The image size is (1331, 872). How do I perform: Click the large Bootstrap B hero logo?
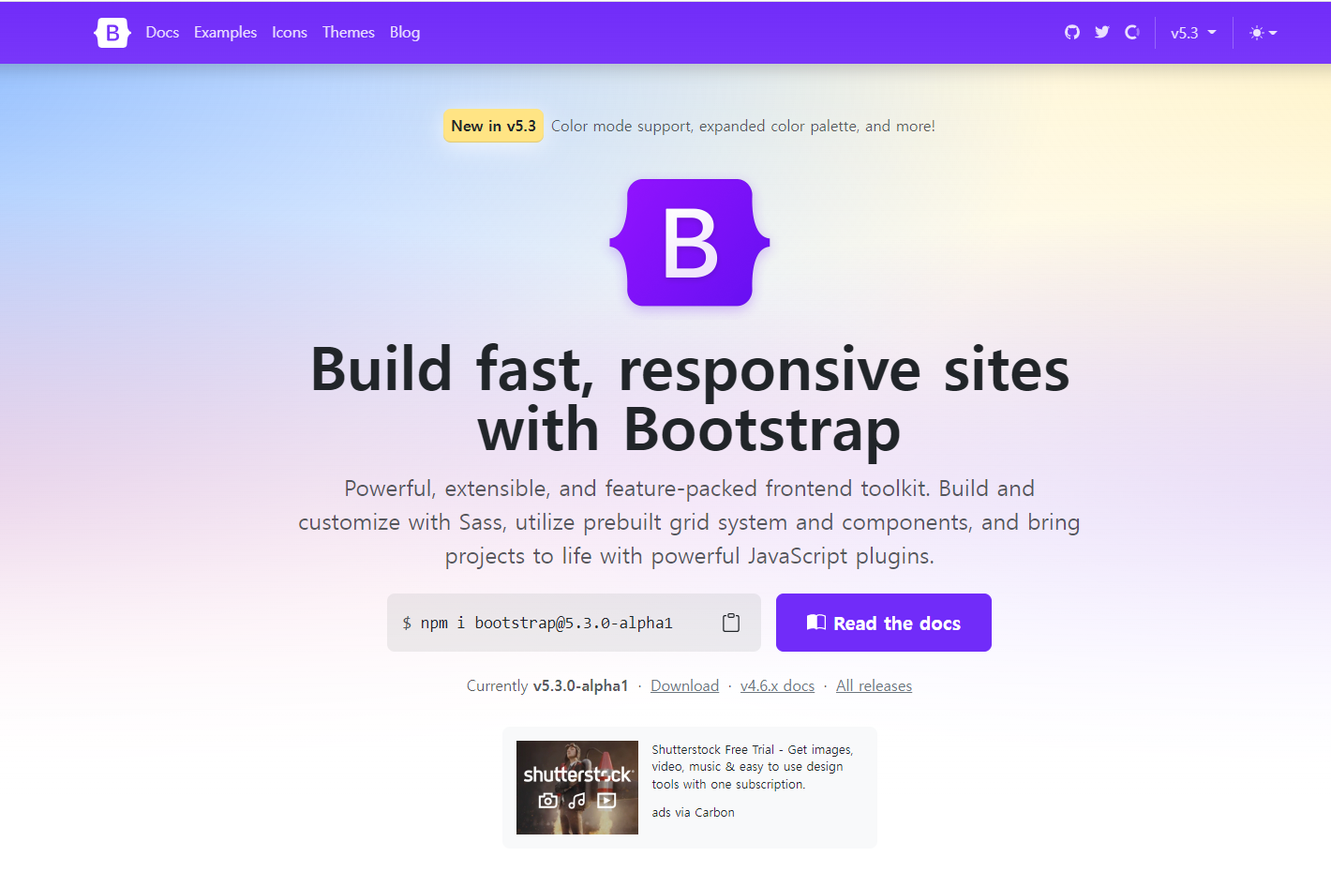click(690, 243)
